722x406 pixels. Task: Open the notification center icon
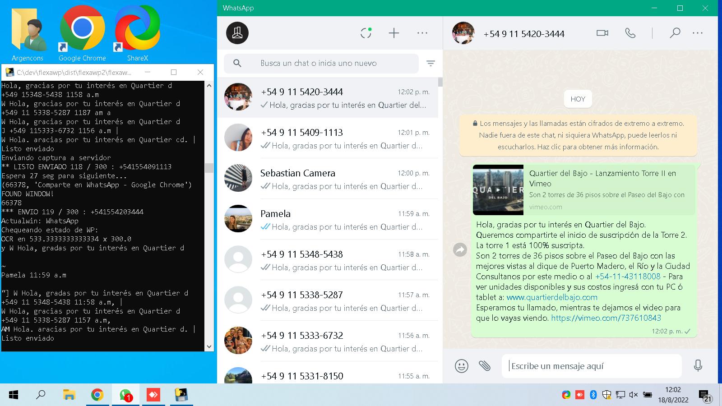click(705, 396)
